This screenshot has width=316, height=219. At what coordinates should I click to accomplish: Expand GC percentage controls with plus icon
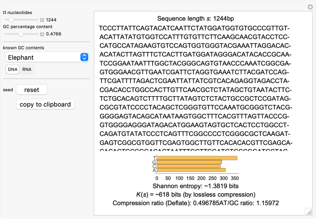coord(42,34)
